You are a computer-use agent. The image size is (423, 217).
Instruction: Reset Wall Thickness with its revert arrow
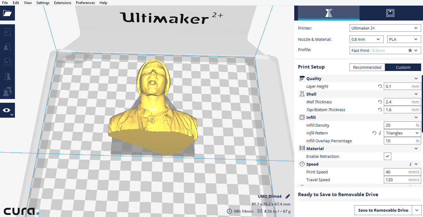(380, 102)
